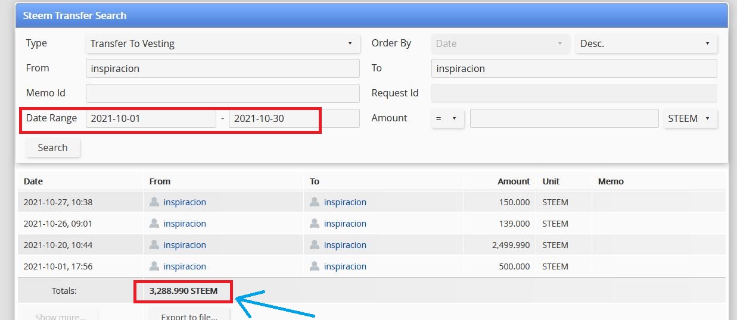Open the Type dropdown showing Transfer To Vesting
Viewport: 737px width, 320px height.
click(x=223, y=43)
